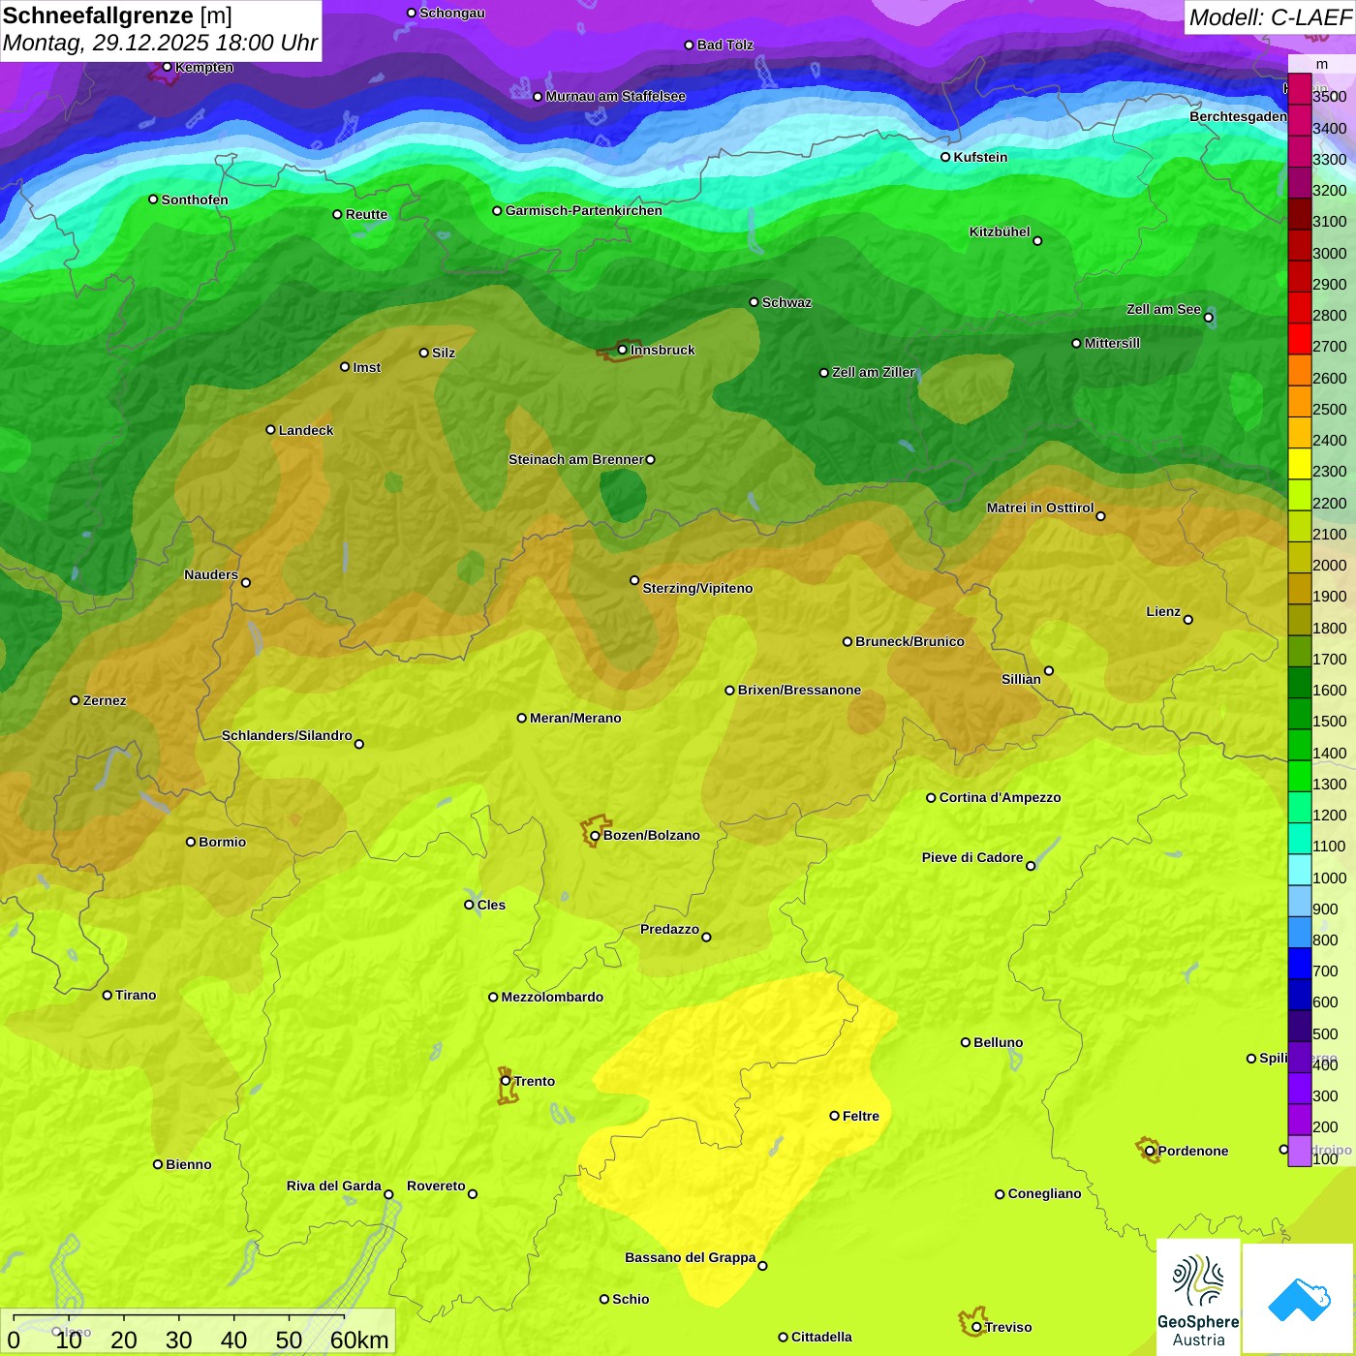Click the Bruneck/Brunico label
1356x1356 pixels.
[909, 641]
